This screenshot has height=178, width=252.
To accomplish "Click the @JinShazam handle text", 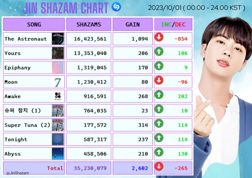I will [18, 173].
